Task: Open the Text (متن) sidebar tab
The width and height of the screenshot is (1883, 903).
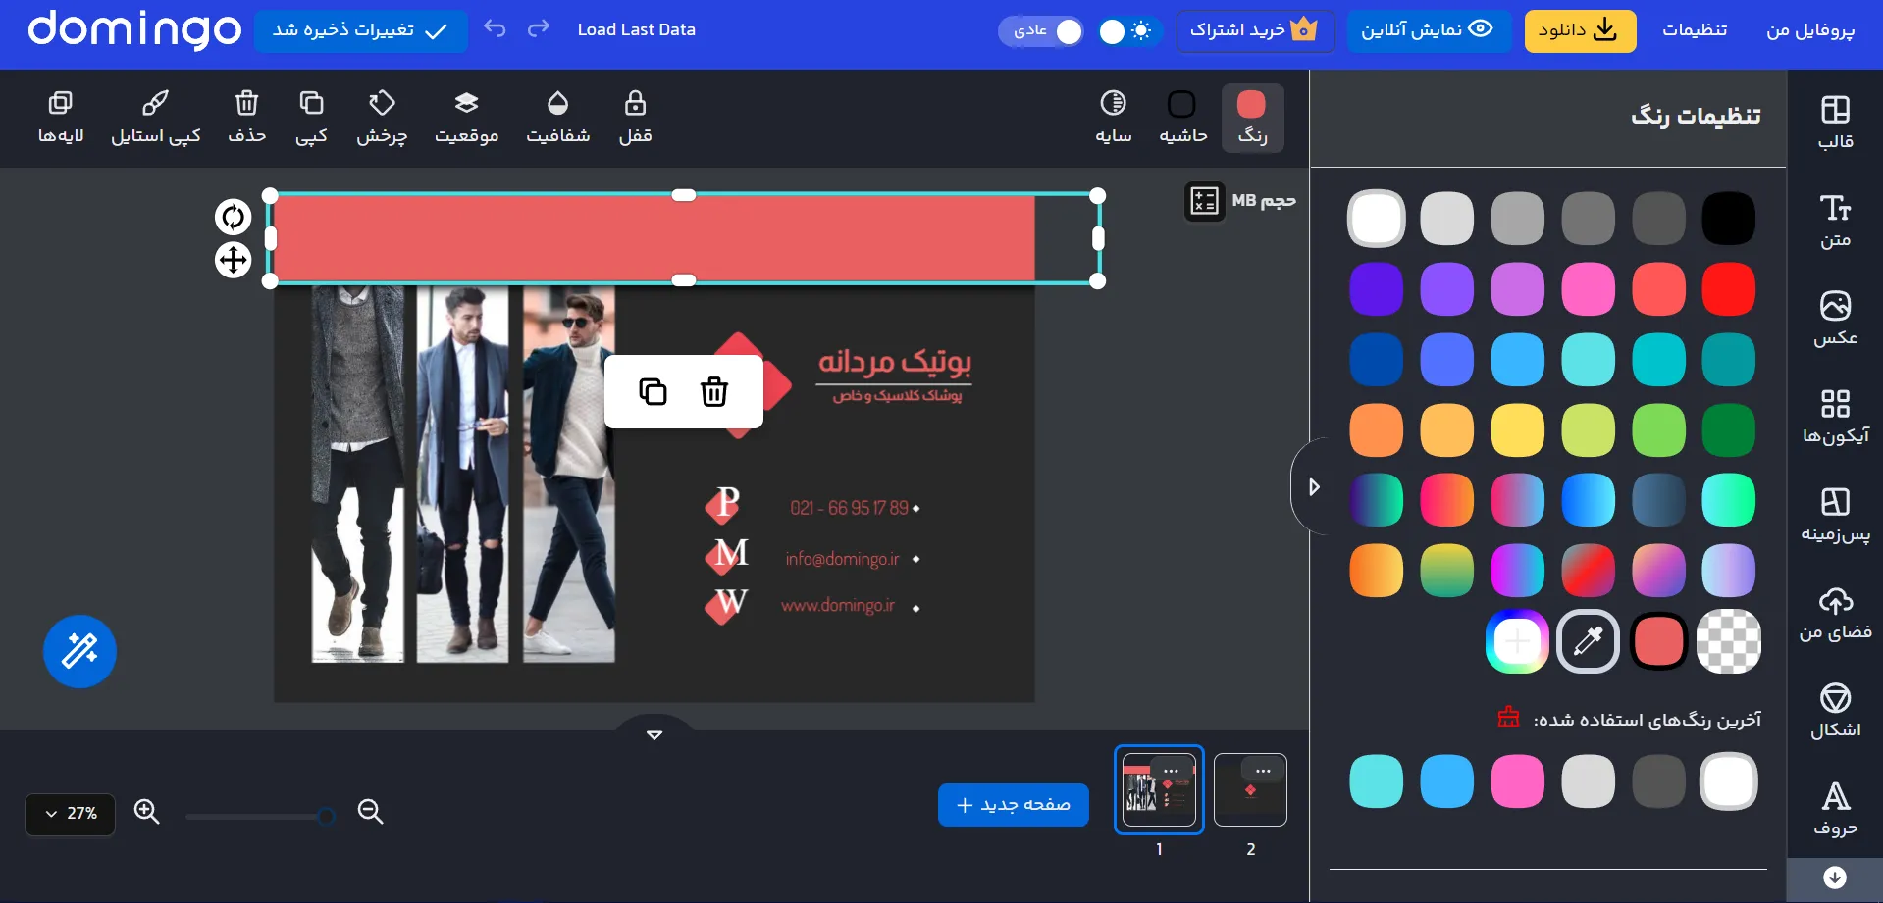Action: pos(1835,221)
